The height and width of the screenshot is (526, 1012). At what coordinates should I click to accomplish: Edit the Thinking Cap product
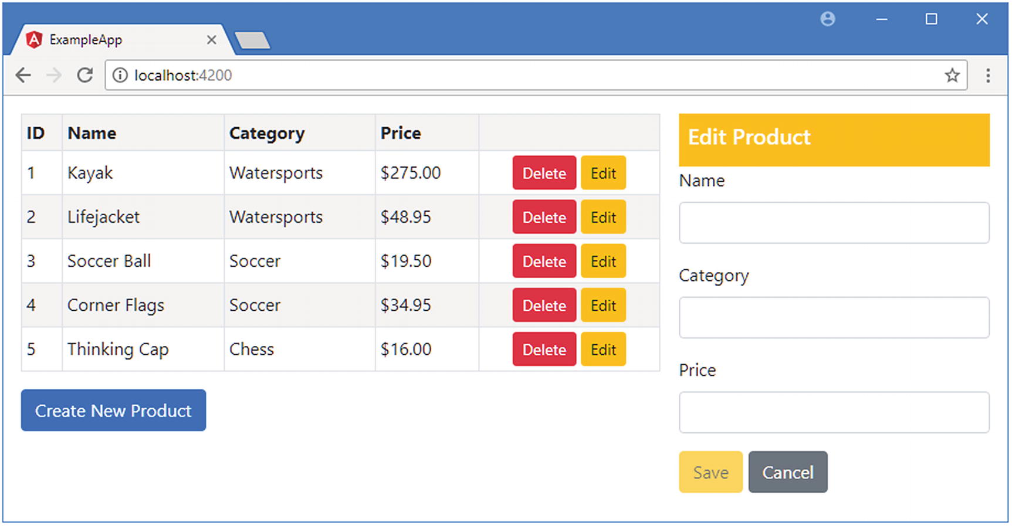pos(603,349)
